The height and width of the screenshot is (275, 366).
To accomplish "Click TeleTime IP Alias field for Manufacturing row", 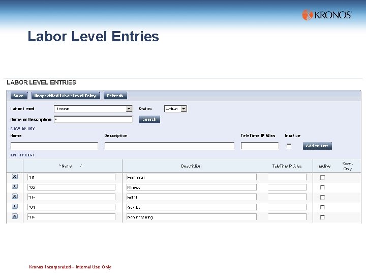I will (x=287, y=217).
